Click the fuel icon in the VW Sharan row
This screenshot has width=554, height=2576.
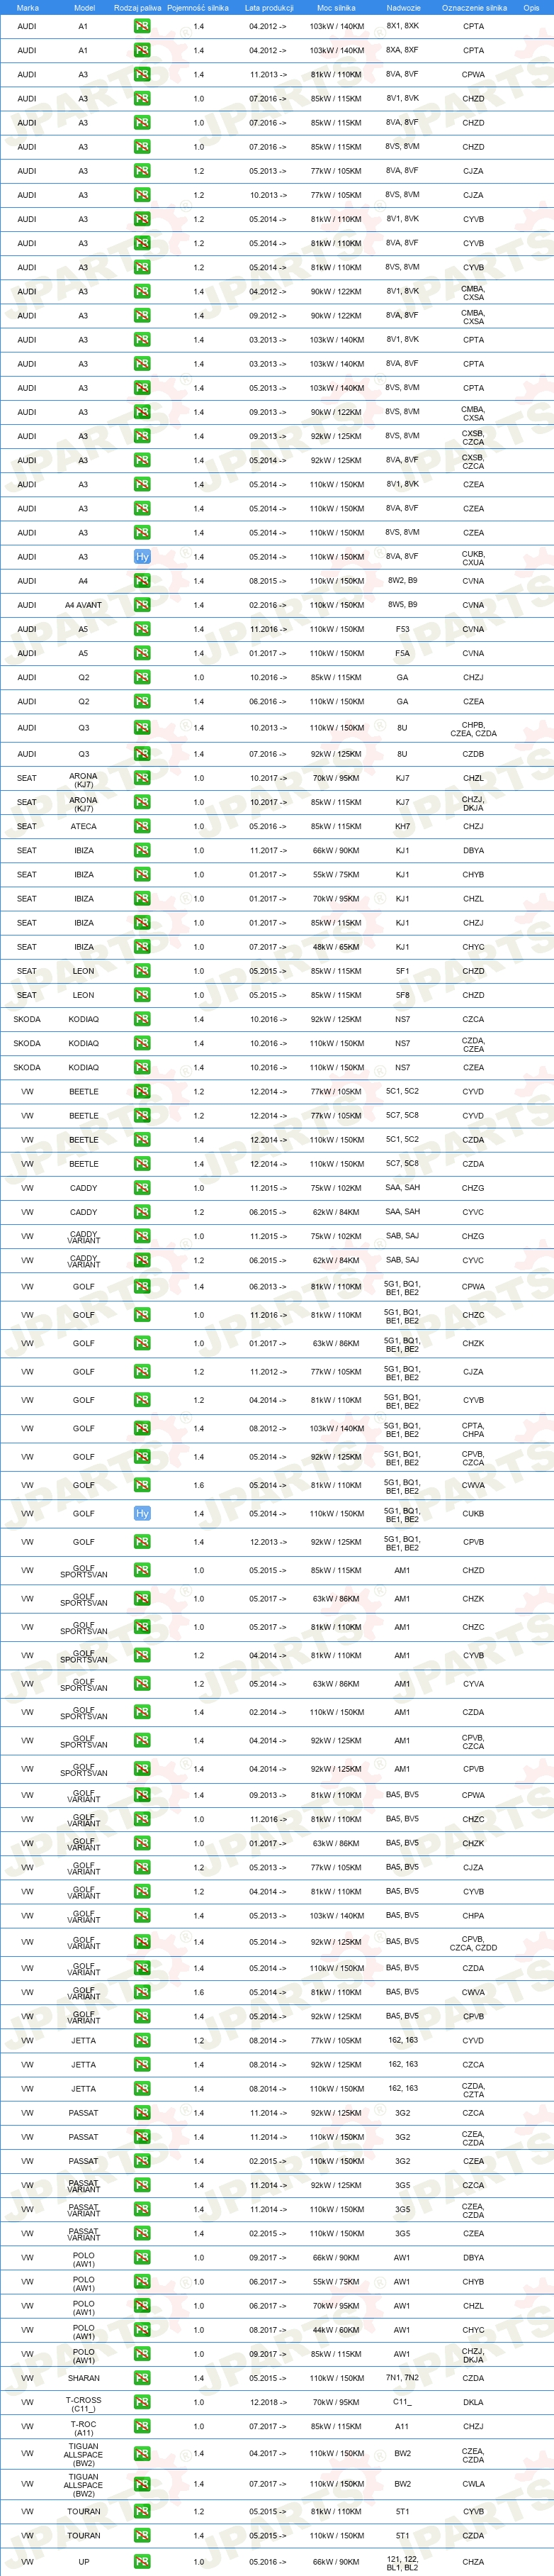point(142,2378)
